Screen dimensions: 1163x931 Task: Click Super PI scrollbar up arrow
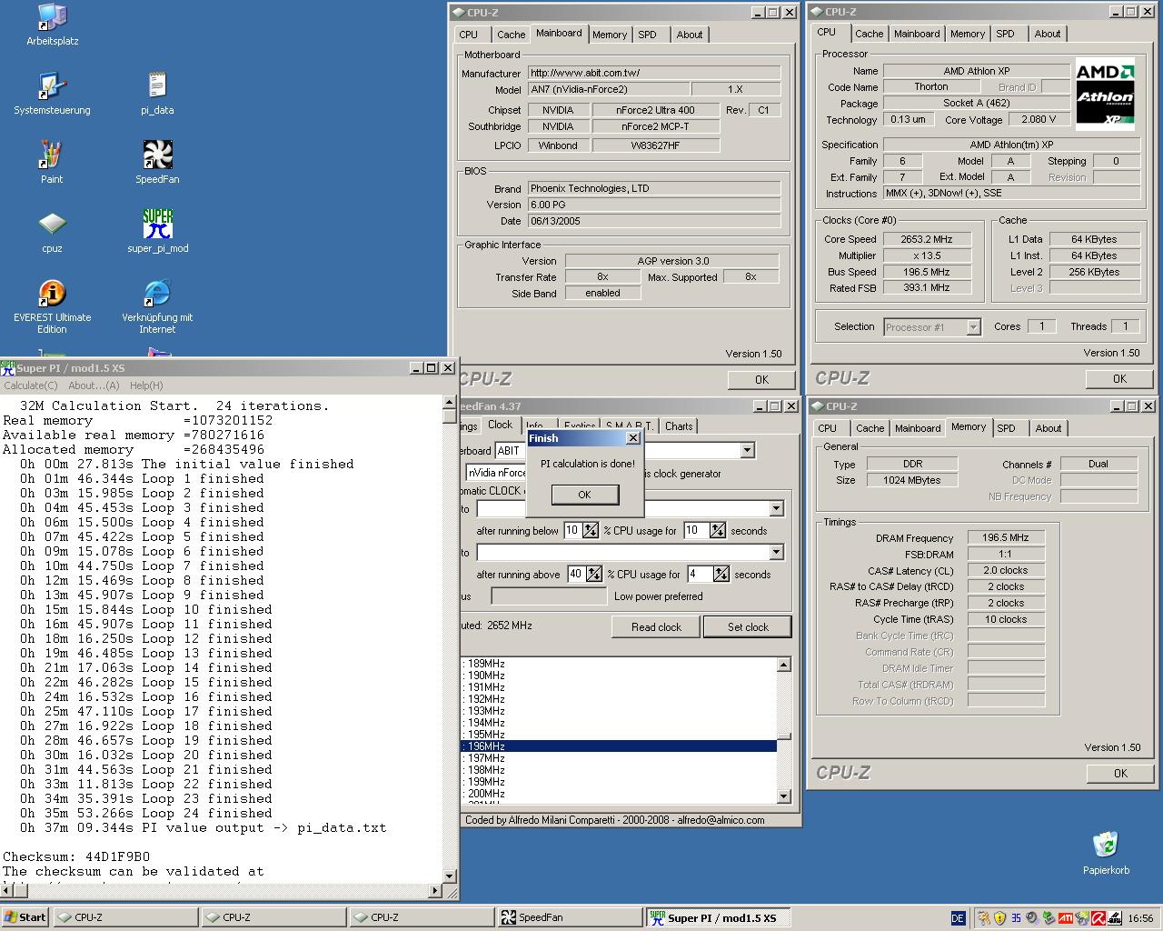(450, 402)
